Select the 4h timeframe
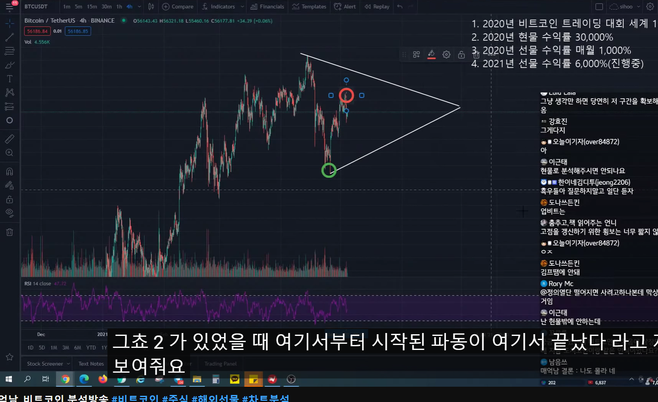Image resolution: width=658 pixels, height=402 pixels. click(x=129, y=7)
